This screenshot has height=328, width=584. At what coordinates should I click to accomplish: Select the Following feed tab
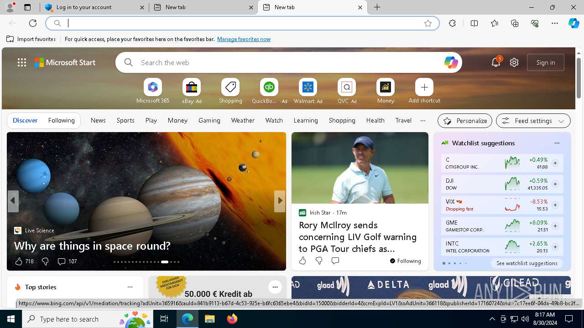pyautogui.click(x=61, y=120)
